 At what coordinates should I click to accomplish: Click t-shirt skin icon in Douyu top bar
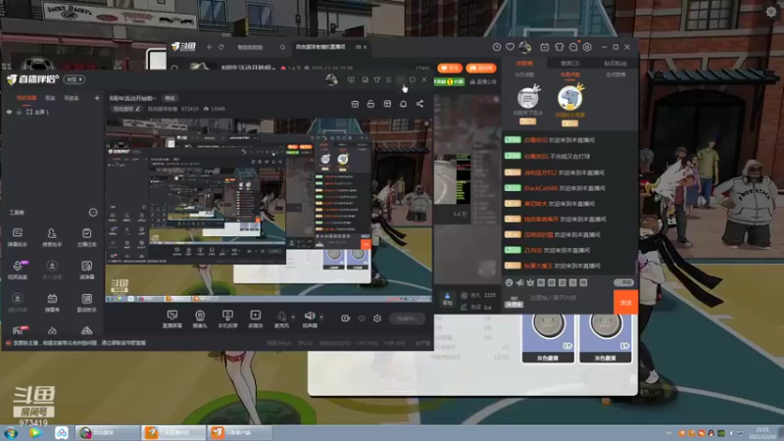click(x=559, y=47)
